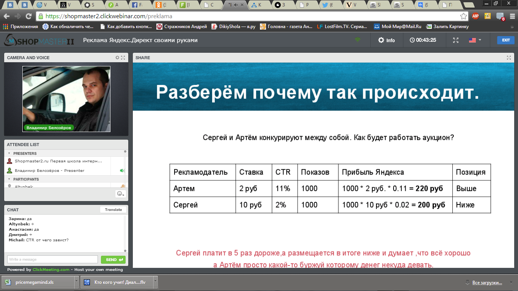The width and height of the screenshot is (518, 291).
Task: Collapse the Participants group
Action: (9, 179)
